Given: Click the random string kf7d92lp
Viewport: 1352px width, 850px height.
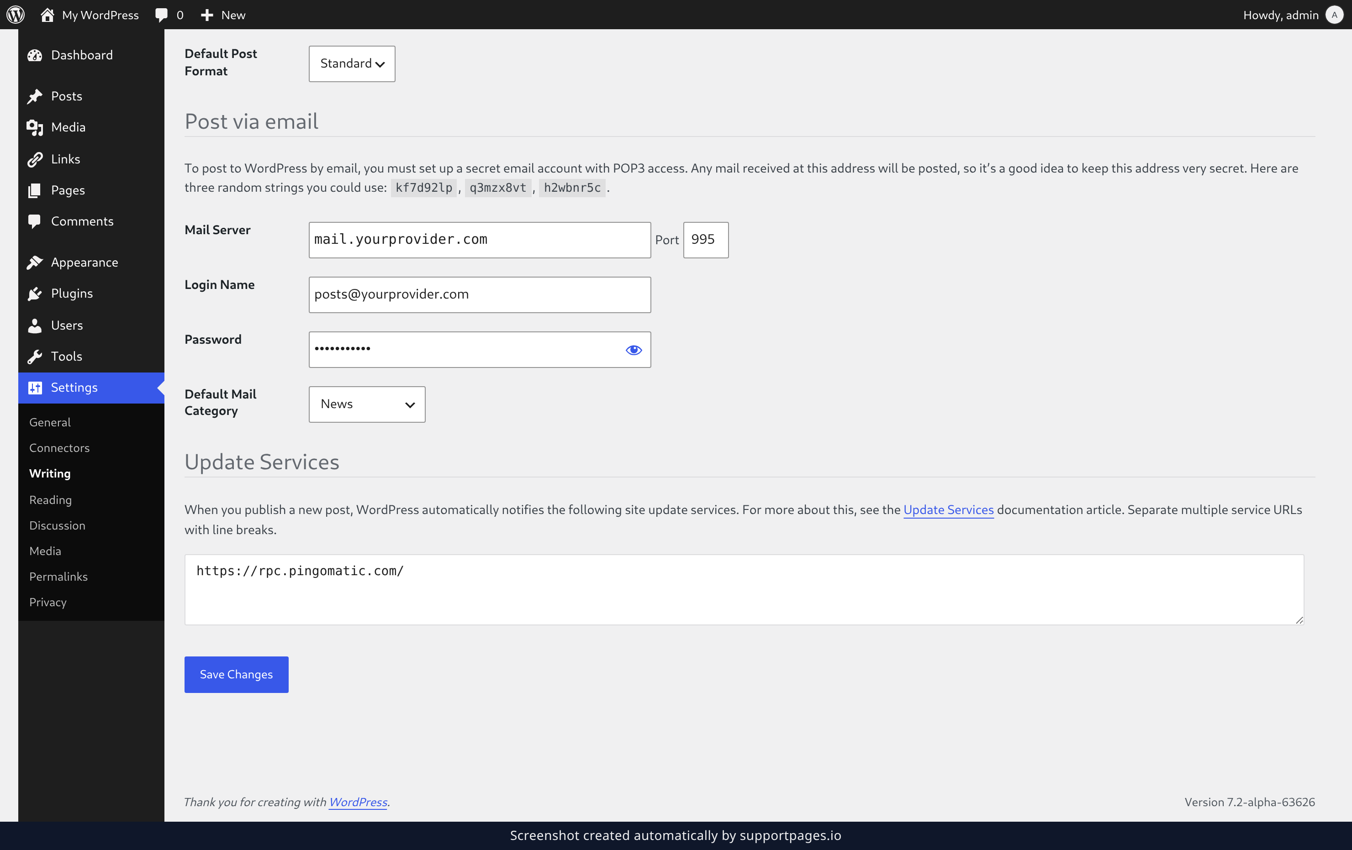Looking at the screenshot, I should [424, 188].
